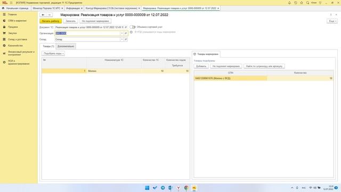The height and width of the screenshot is (192, 341).
Task: Expand the Склад dropdown arrow
Action: coord(122,39)
